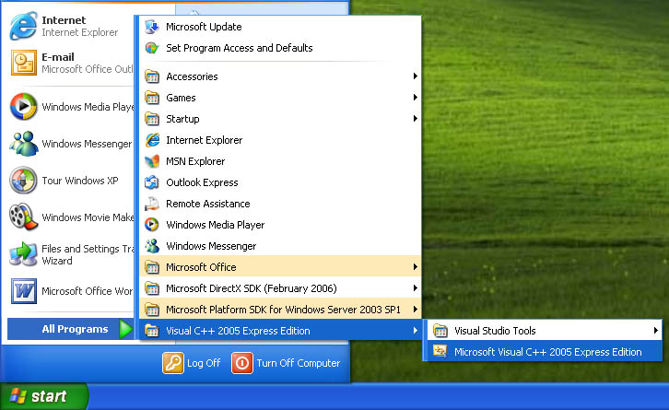The width and height of the screenshot is (669, 410).
Task: Expand the Visual Studio Tools submenu arrow
Action: click(x=656, y=331)
